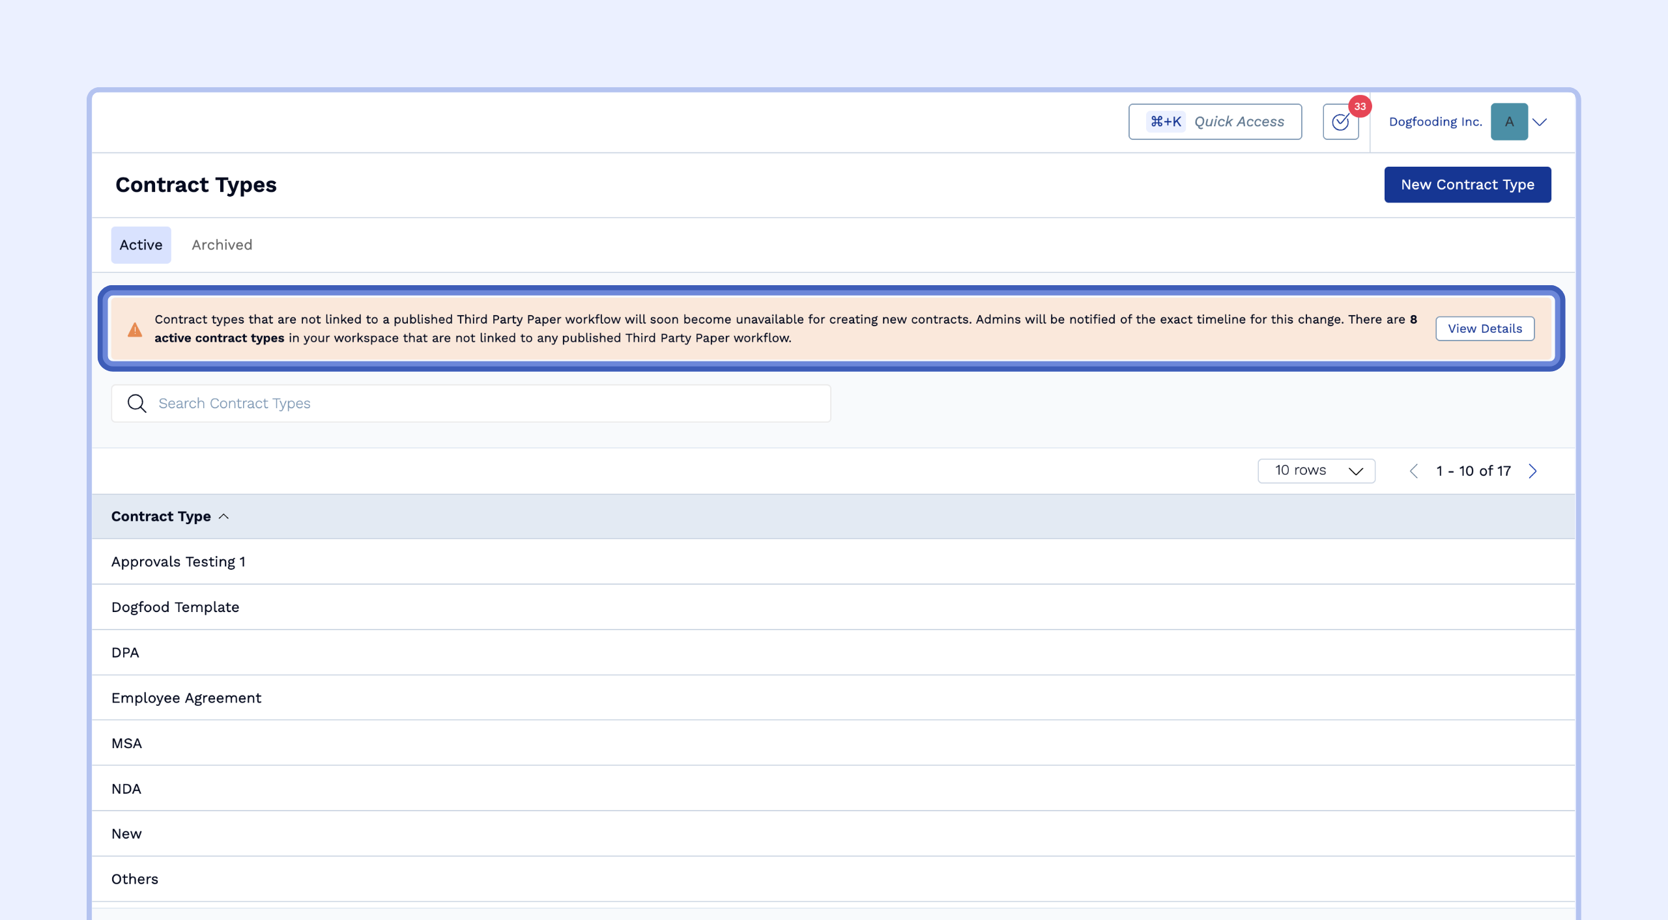Click the previous page arrow
The height and width of the screenshot is (920, 1668).
coord(1413,470)
